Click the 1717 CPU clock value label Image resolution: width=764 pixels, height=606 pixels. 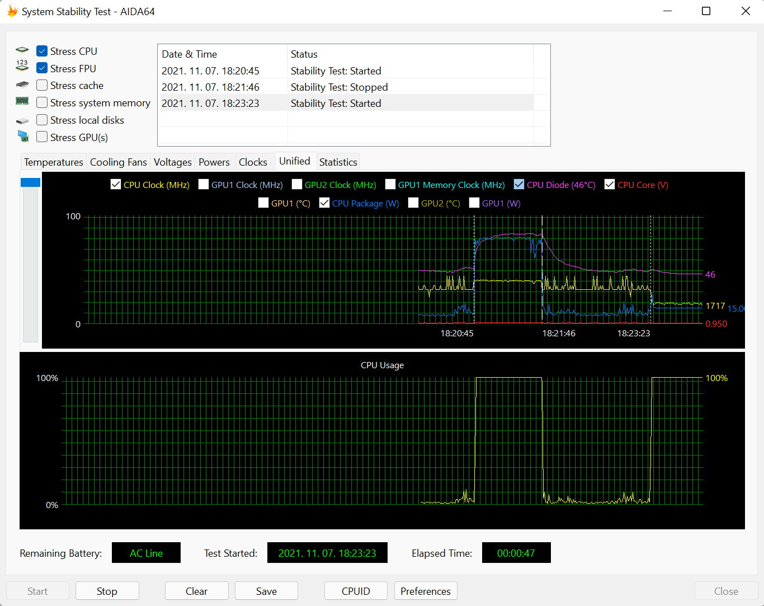(x=715, y=306)
